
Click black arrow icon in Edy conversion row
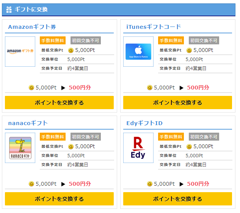click(x=181, y=184)
